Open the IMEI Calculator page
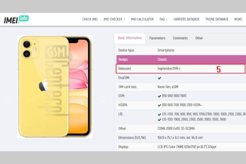Image resolution: width=246 pixels, height=164 pixels. (x=142, y=19)
